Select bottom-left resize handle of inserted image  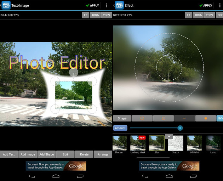tap(55, 109)
